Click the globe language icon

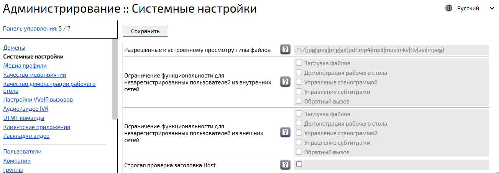449,8
